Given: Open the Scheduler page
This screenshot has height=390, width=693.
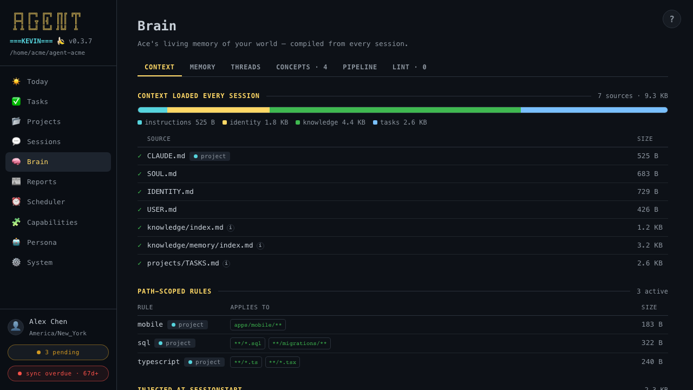Looking at the screenshot, I should (x=58, y=201).
